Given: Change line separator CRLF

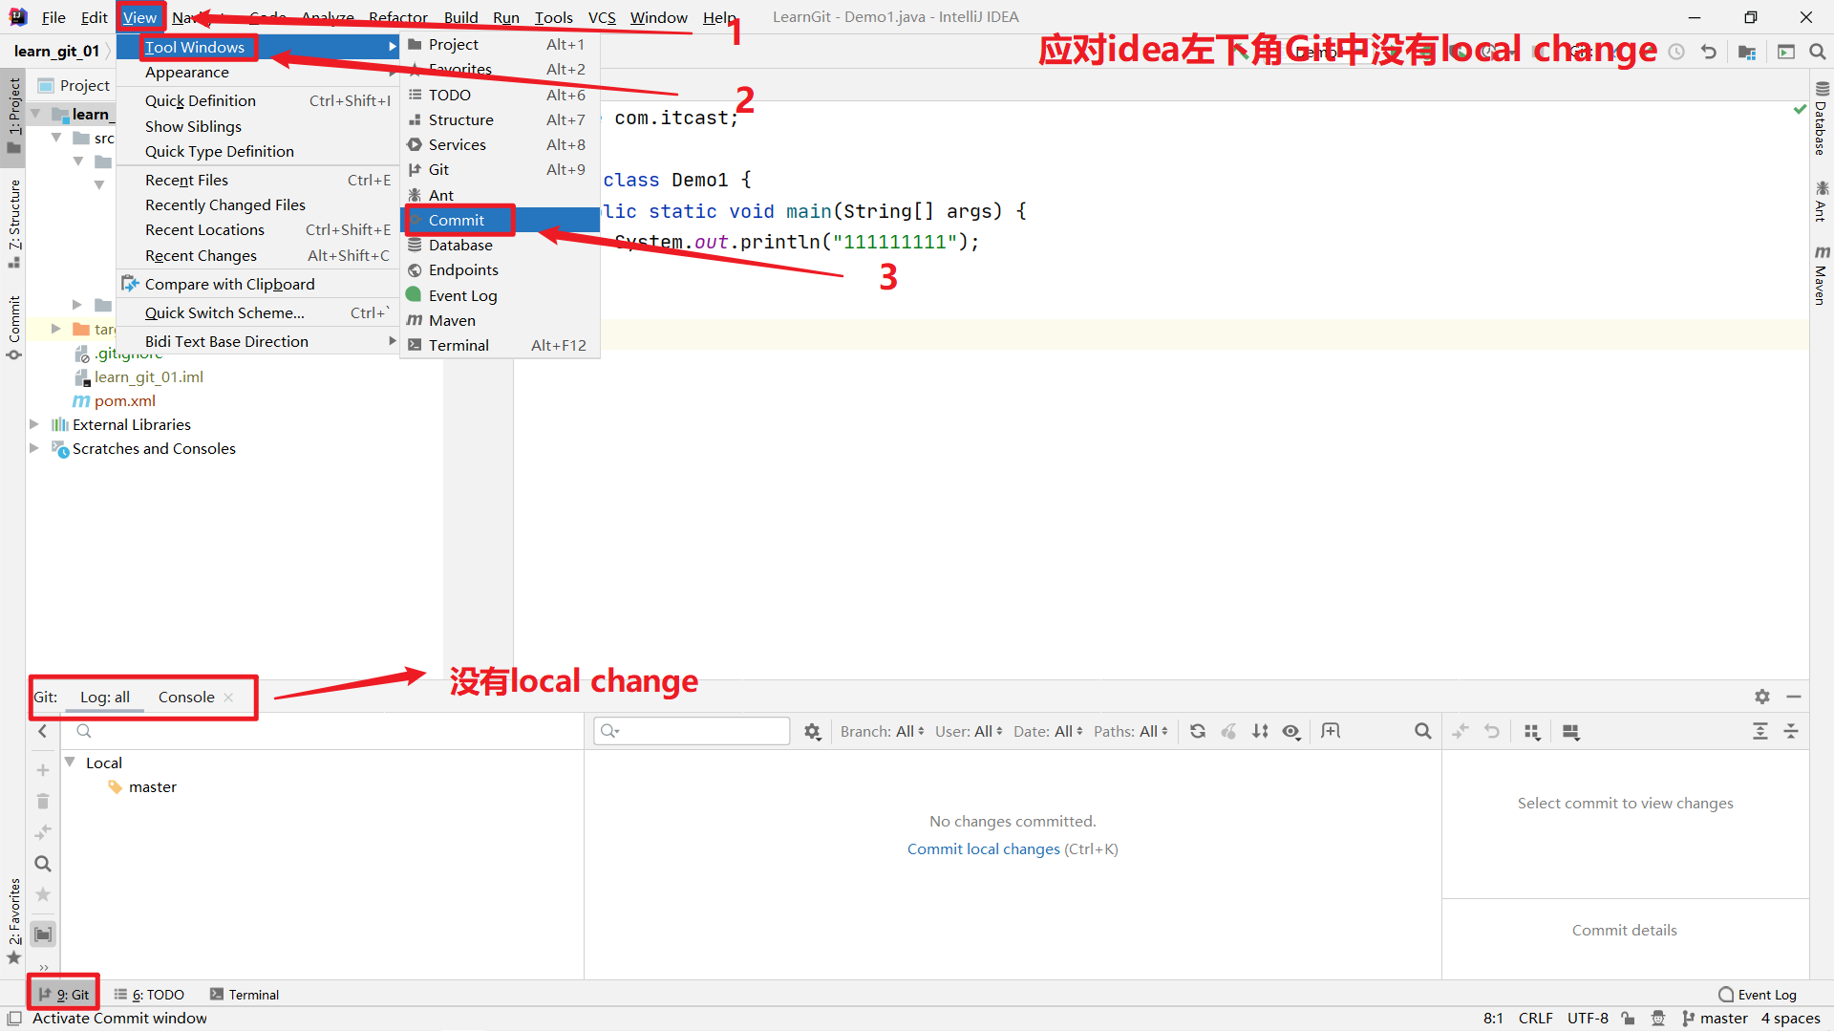Looking at the screenshot, I should pyautogui.click(x=1536, y=1018).
